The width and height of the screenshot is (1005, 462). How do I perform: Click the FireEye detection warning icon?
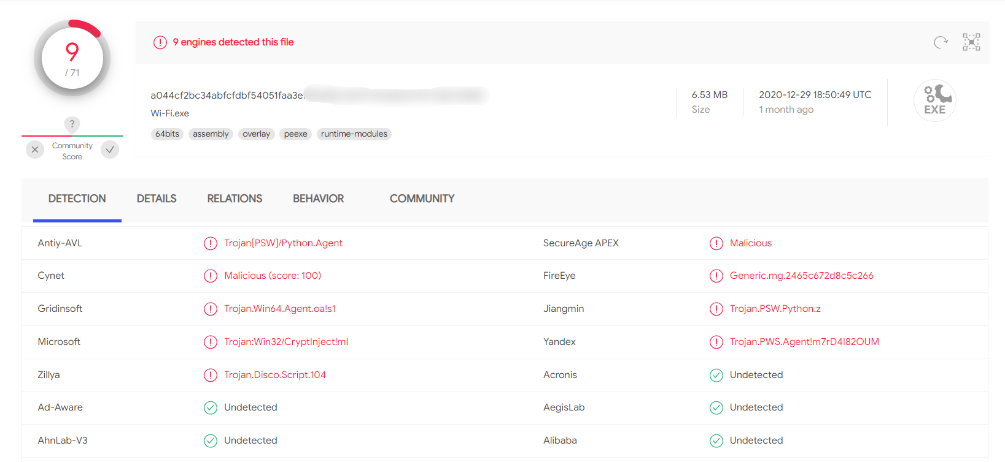716,276
